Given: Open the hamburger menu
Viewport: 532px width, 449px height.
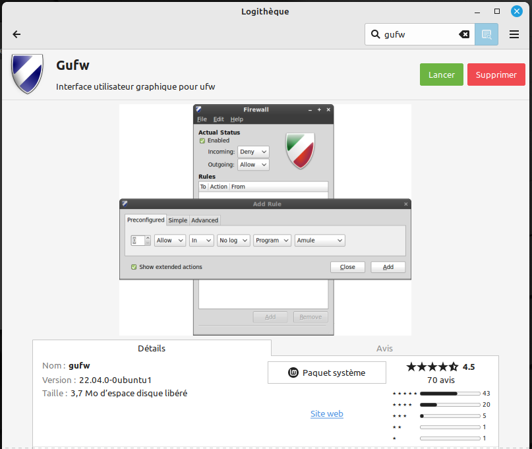Looking at the screenshot, I should coord(514,34).
